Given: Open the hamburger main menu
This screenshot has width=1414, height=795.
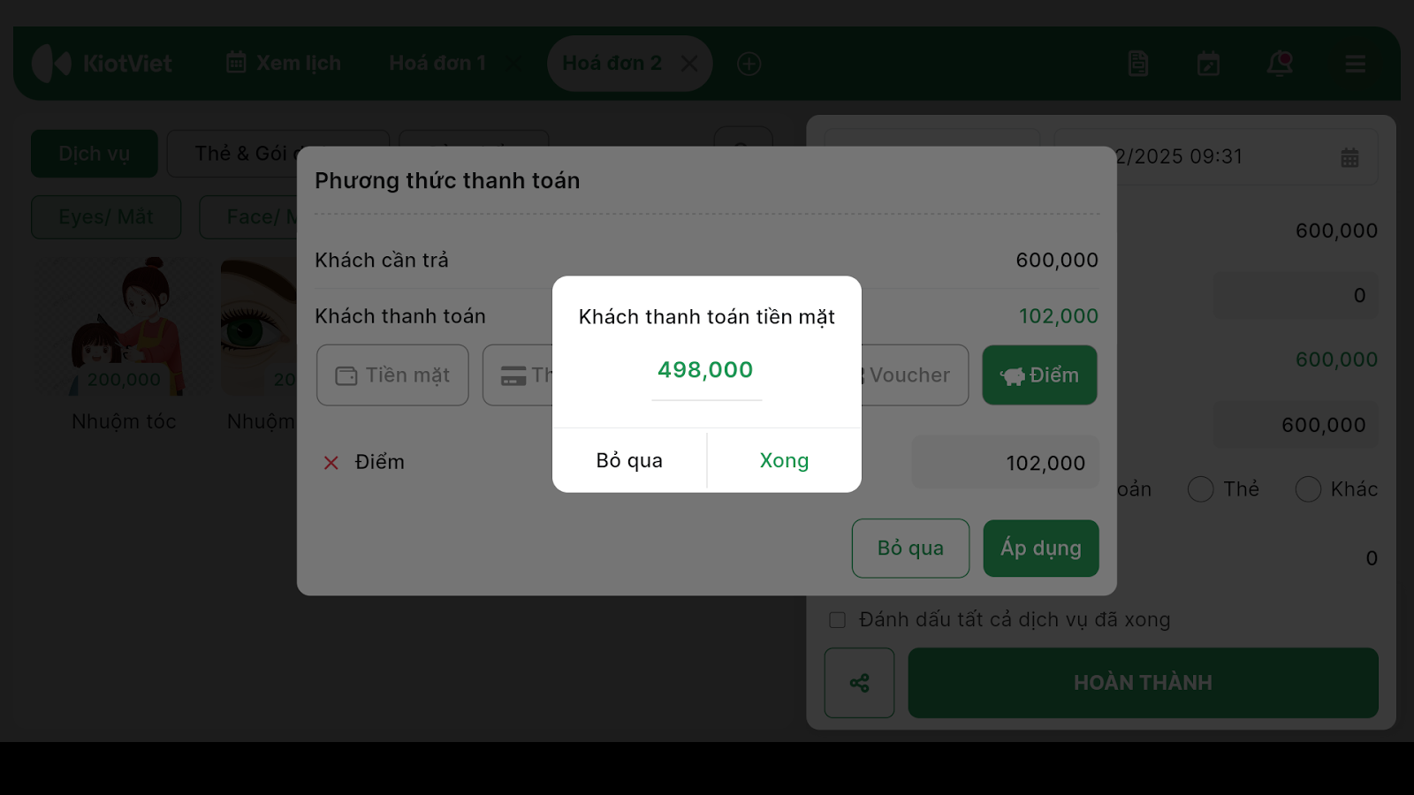Looking at the screenshot, I should [x=1356, y=64].
